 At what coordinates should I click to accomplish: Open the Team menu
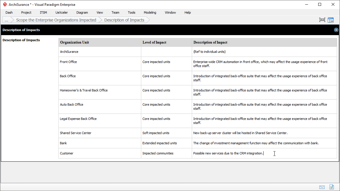pos(115,12)
